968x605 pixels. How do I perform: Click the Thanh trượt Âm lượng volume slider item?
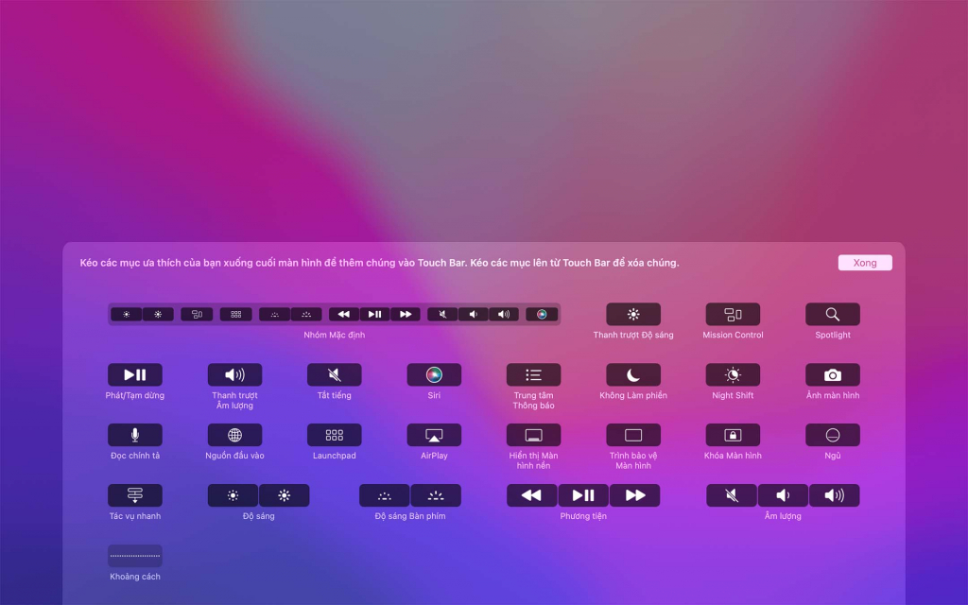[234, 374]
